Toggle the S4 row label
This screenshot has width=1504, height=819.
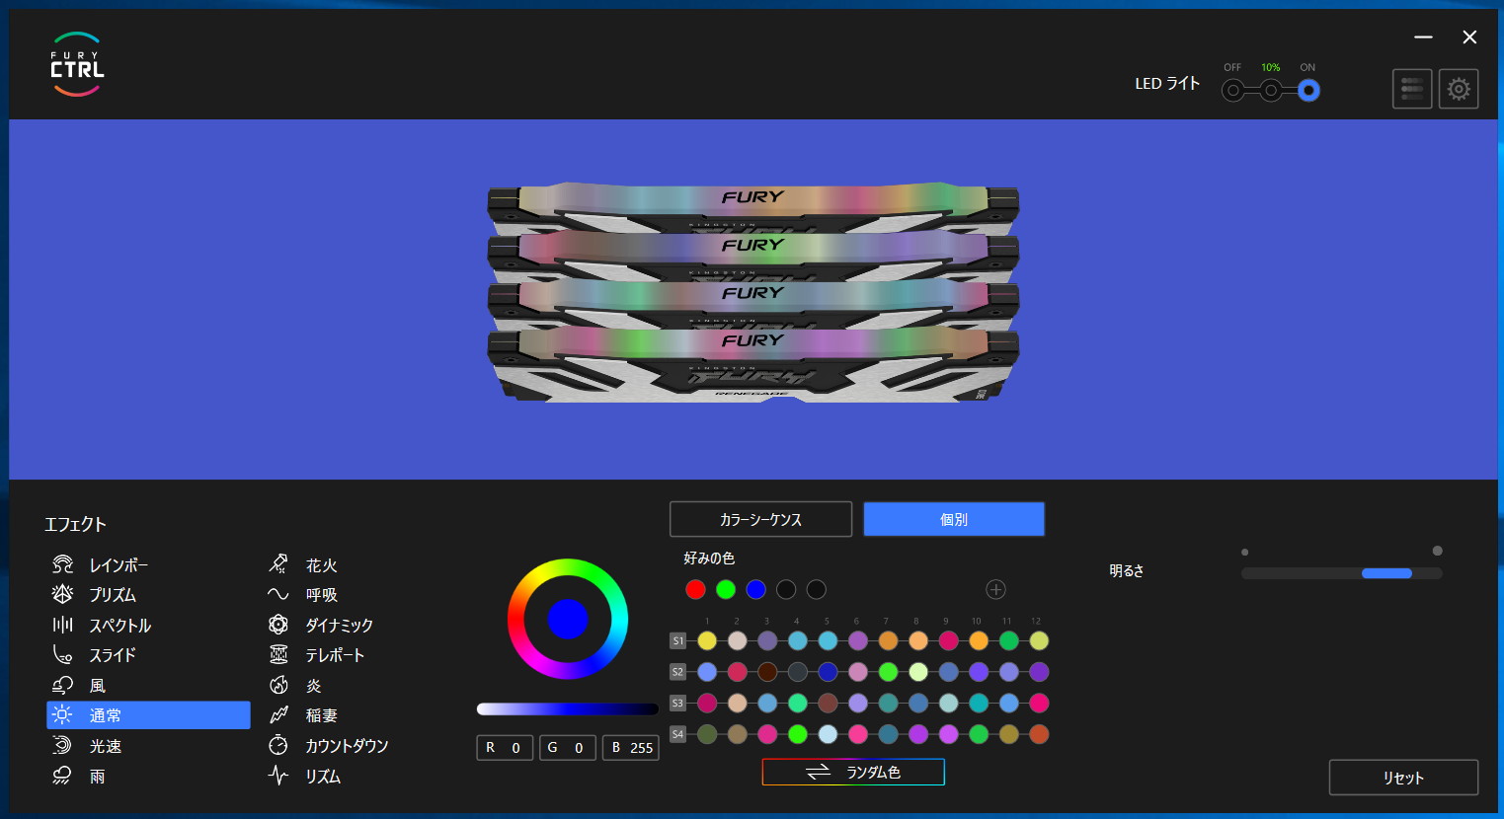click(677, 734)
